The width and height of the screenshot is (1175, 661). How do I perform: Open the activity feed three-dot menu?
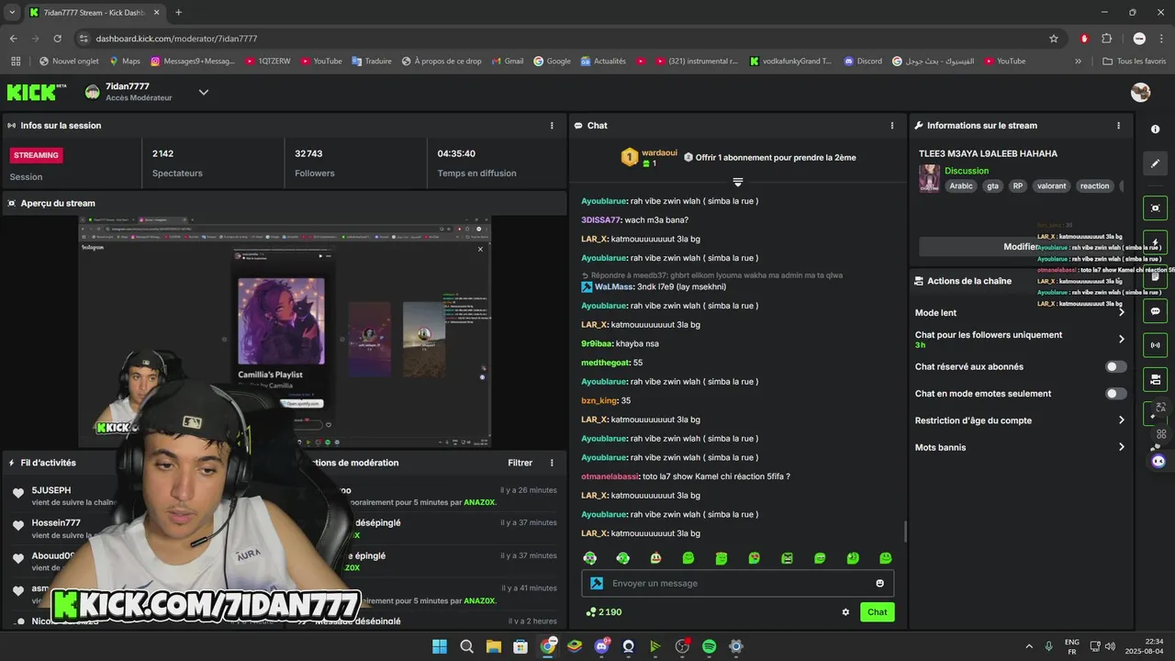(552, 463)
